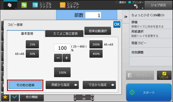Viewport: 173px width, 102px height.
Task: Open Job Status (ジョブ状況)
Action: click(158, 5)
